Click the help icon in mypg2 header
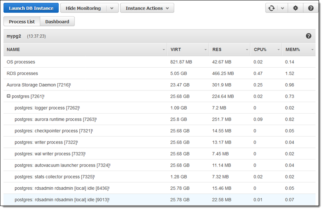The height and width of the screenshot is (210, 323). tap(308, 36)
